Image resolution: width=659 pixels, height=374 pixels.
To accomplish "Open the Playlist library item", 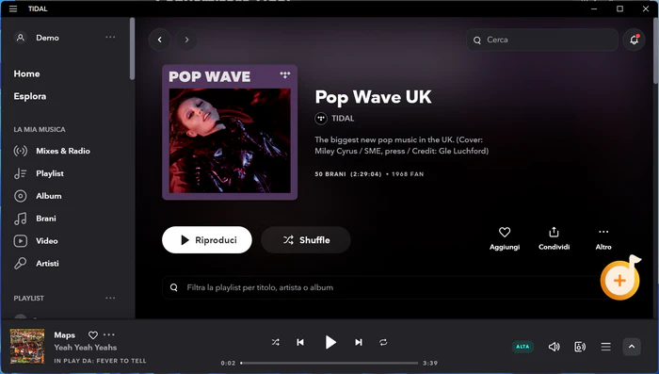I will coord(39,173).
